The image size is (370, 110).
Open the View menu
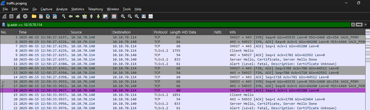click(25, 9)
